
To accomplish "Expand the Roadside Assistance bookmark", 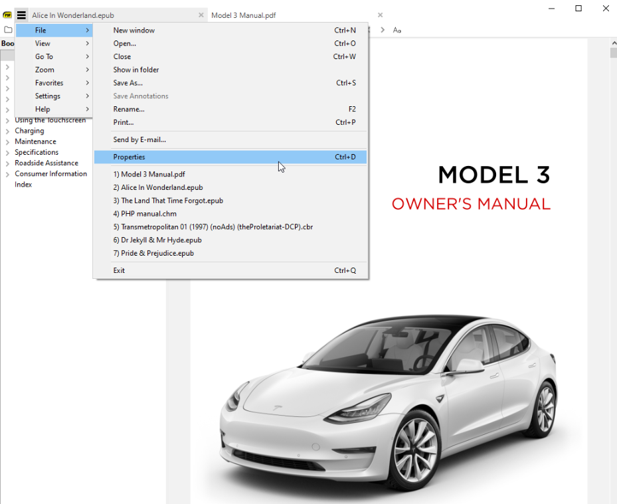I will pyautogui.click(x=7, y=163).
